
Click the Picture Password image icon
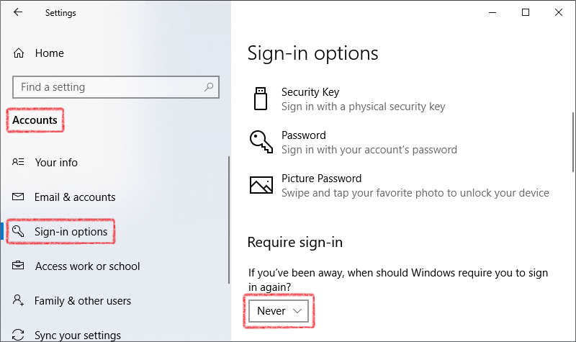pos(261,185)
